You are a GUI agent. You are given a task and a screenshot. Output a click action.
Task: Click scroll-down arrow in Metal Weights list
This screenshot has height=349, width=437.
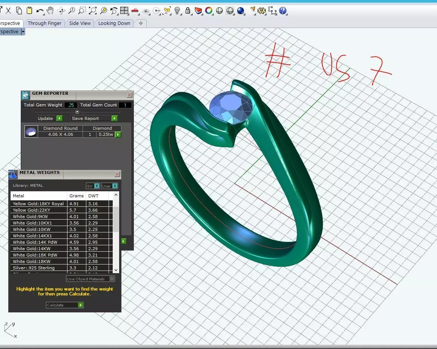[x=116, y=270]
